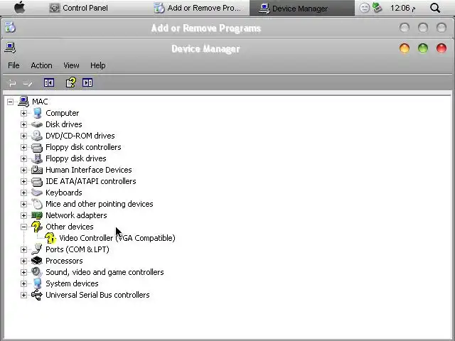Screen dimensions: 455x341
Task: Expand the Network adapters node
Action: [23, 215]
